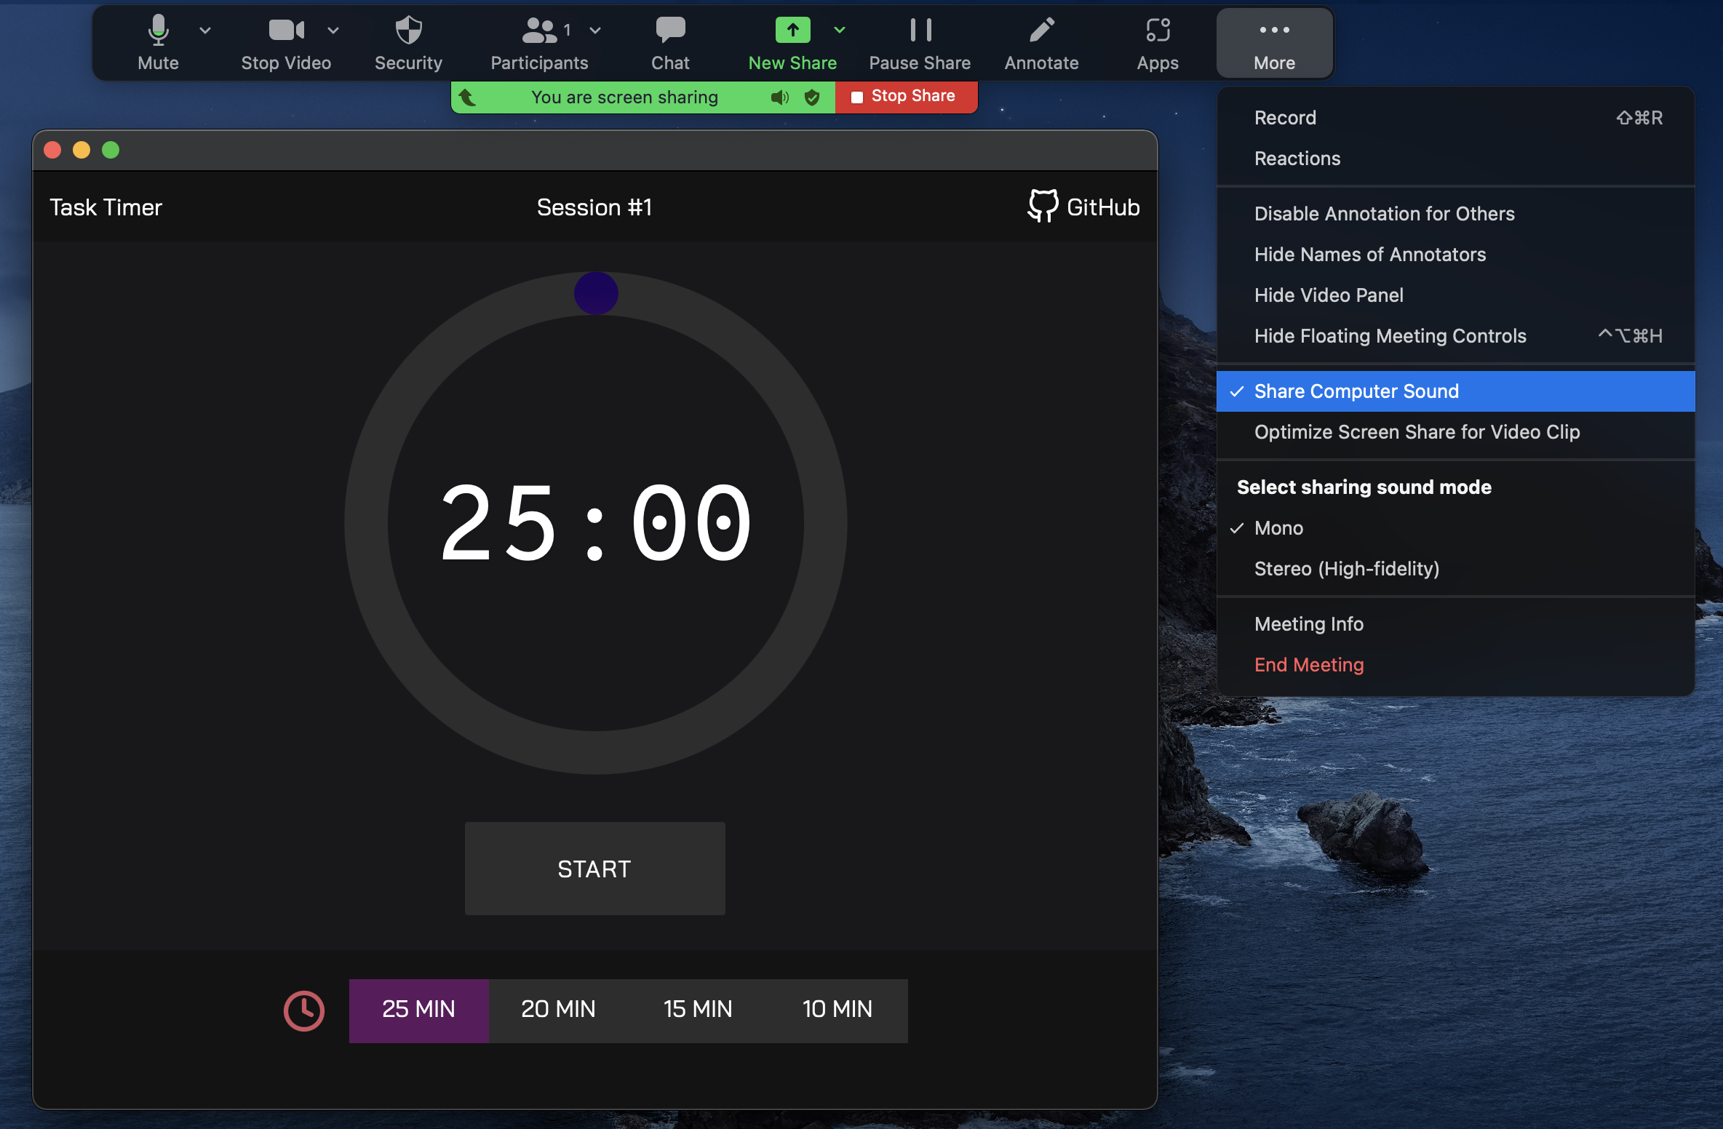The image size is (1723, 1129).
Task: Close the More menu via More button
Action: coord(1274,43)
